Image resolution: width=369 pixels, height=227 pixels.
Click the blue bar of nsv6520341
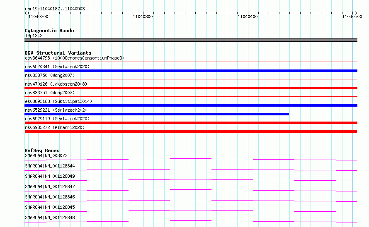click(x=191, y=71)
